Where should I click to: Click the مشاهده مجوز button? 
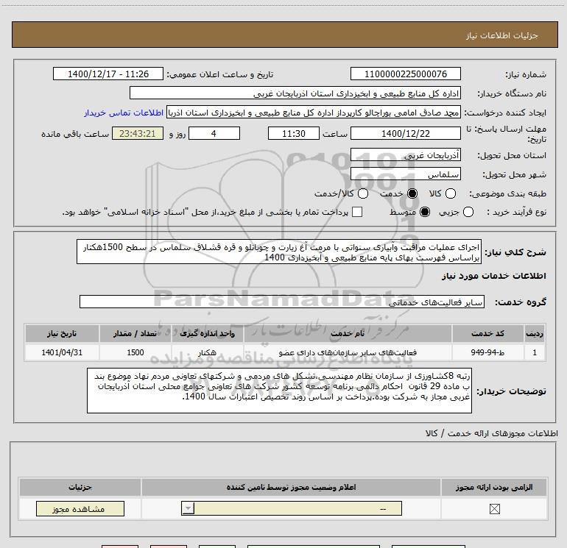(80, 508)
